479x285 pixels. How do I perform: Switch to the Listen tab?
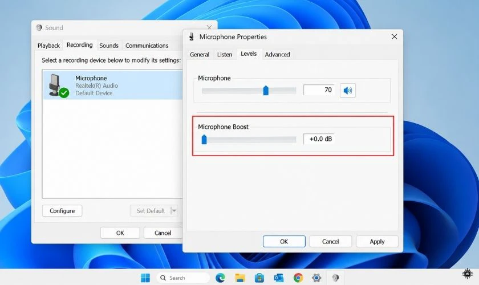point(225,54)
